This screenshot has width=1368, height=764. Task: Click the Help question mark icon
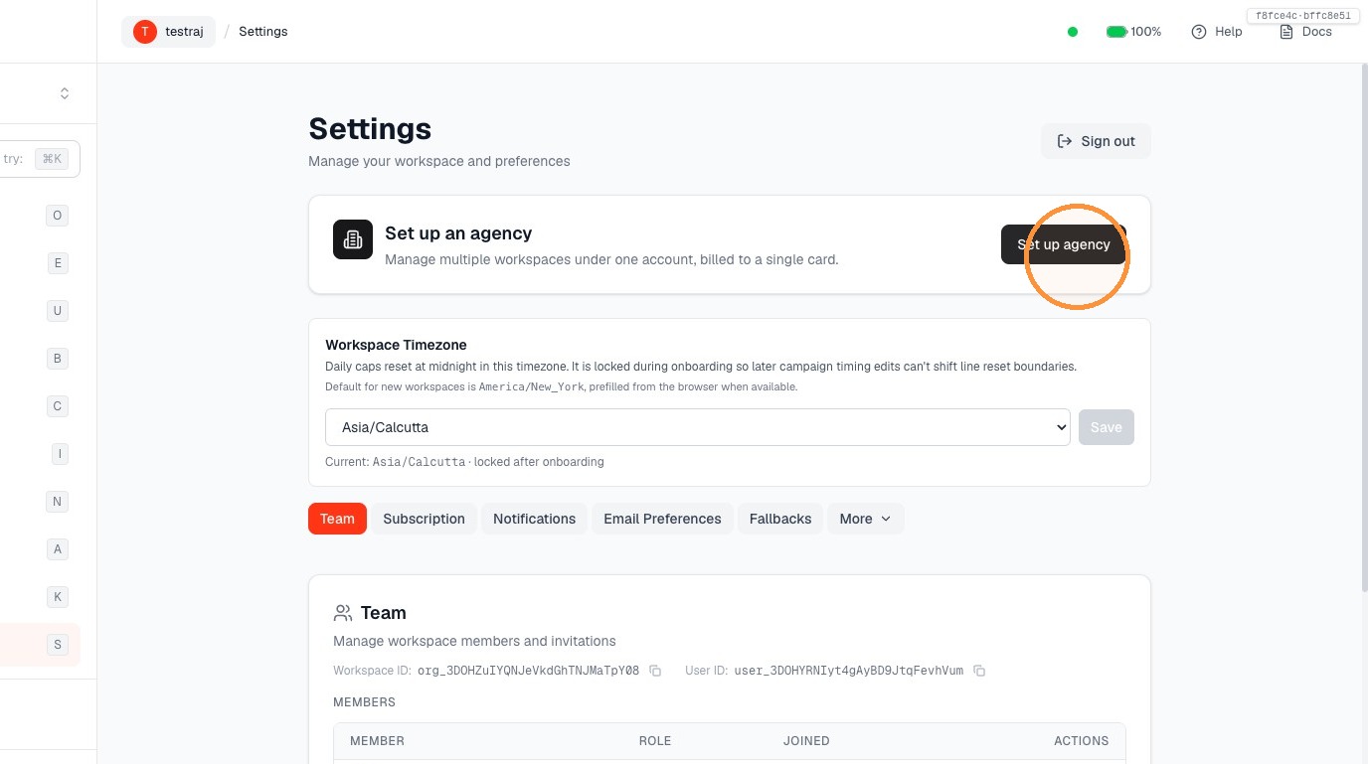pyautogui.click(x=1198, y=32)
